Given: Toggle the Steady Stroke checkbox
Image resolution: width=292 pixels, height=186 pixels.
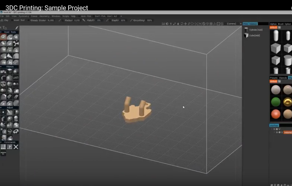Looking at the screenshot, I should coord(29,20).
